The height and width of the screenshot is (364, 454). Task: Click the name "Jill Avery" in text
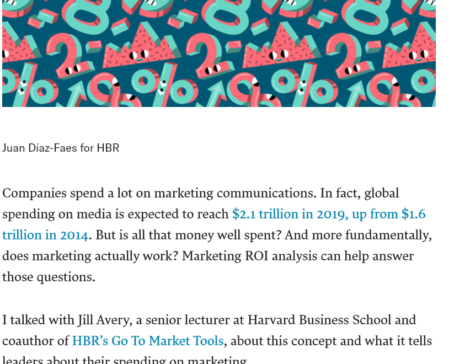[104, 320]
